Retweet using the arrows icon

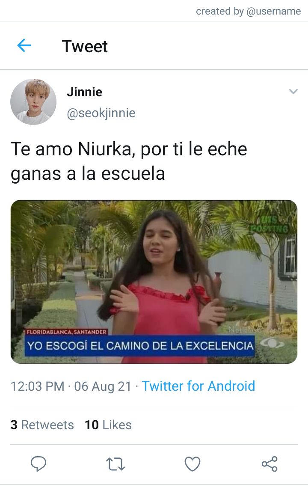(115, 464)
